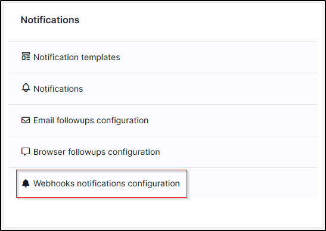Click empty space in the Notifications row
The image size is (326, 231).
pyautogui.click(x=200, y=89)
